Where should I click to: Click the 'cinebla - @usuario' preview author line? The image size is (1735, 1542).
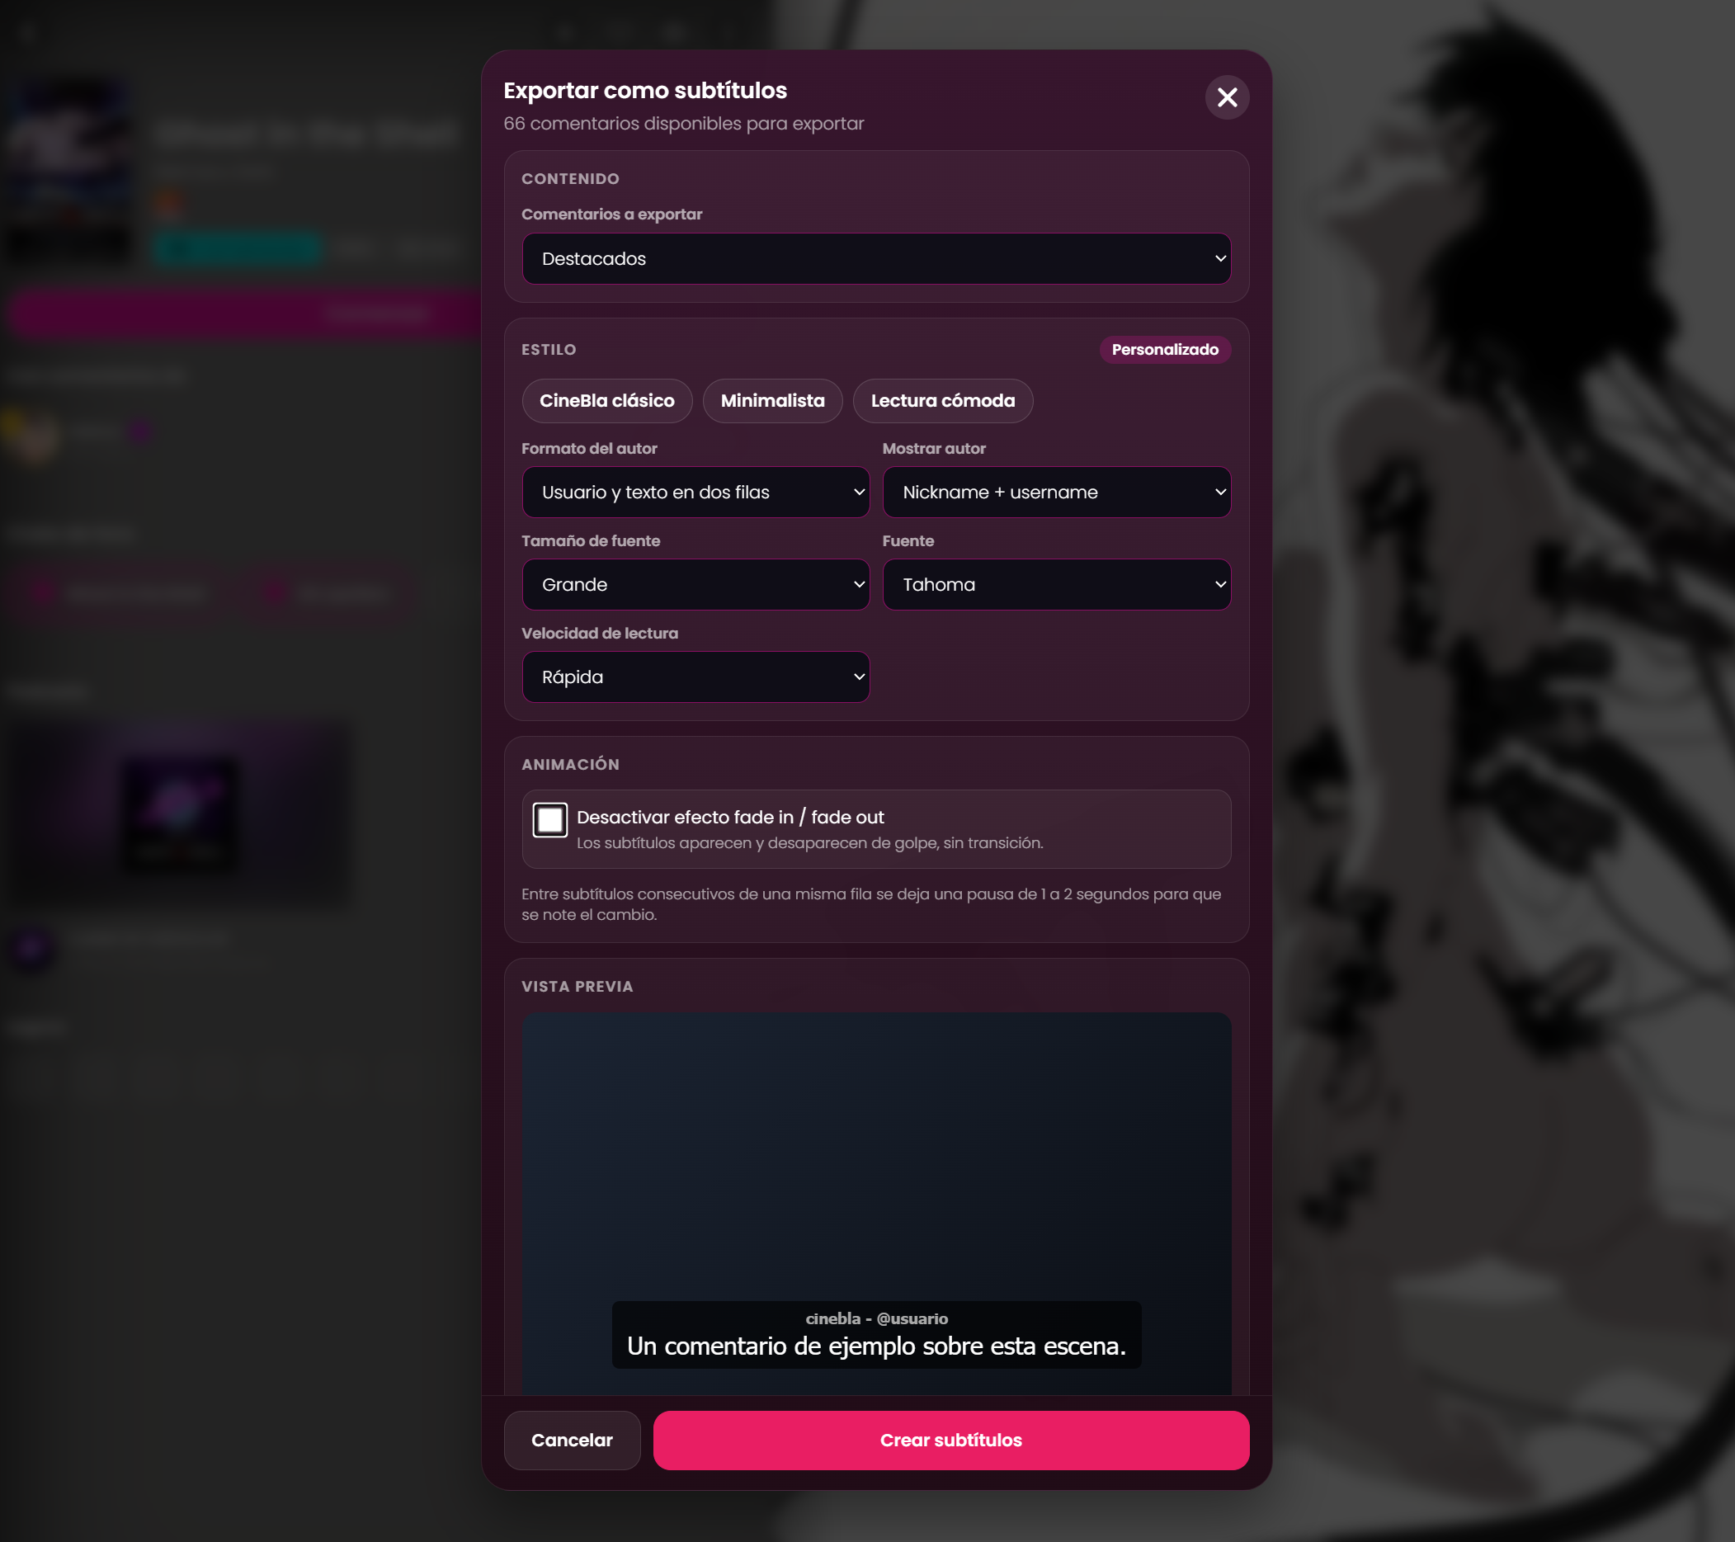(x=876, y=1318)
